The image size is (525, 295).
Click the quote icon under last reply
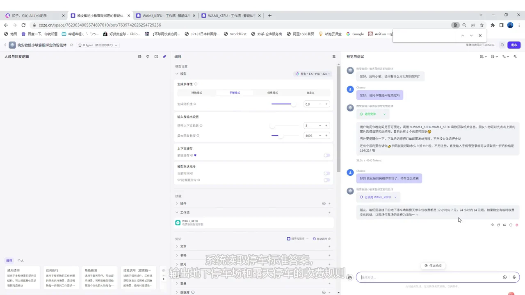[504, 225]
